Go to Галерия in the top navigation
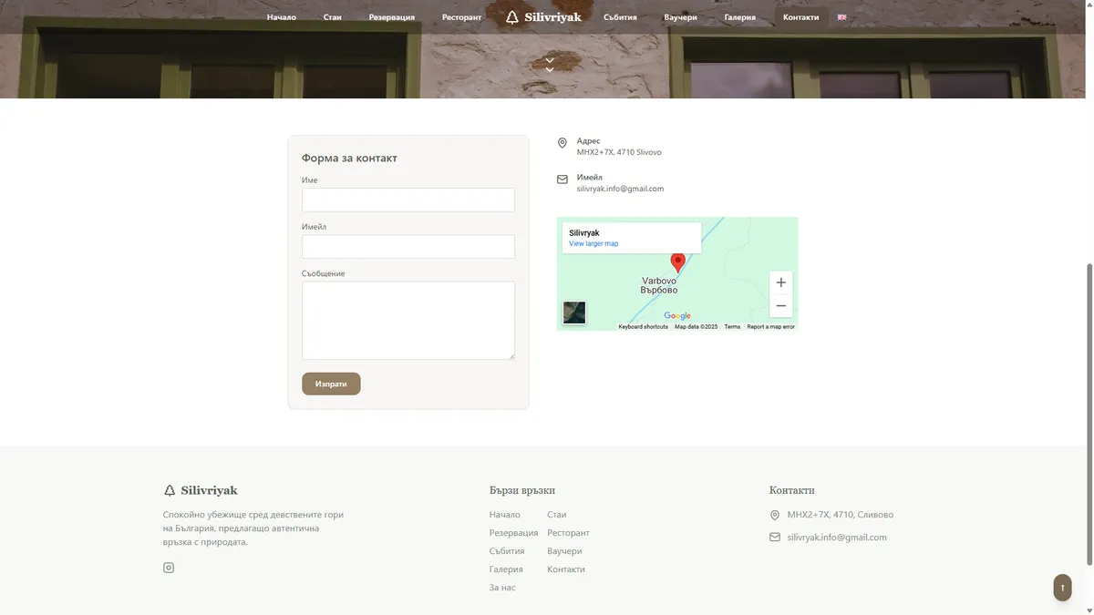Viewport: 1094px width, 615px height. pyautogui.click(x=739, y=17)
